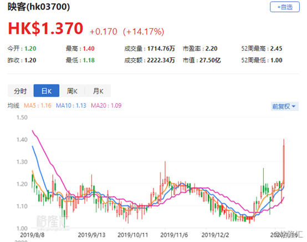This screenshot has width=307, height=242.
Task: Select the 日K chart tab
Action: coord(47,91)
